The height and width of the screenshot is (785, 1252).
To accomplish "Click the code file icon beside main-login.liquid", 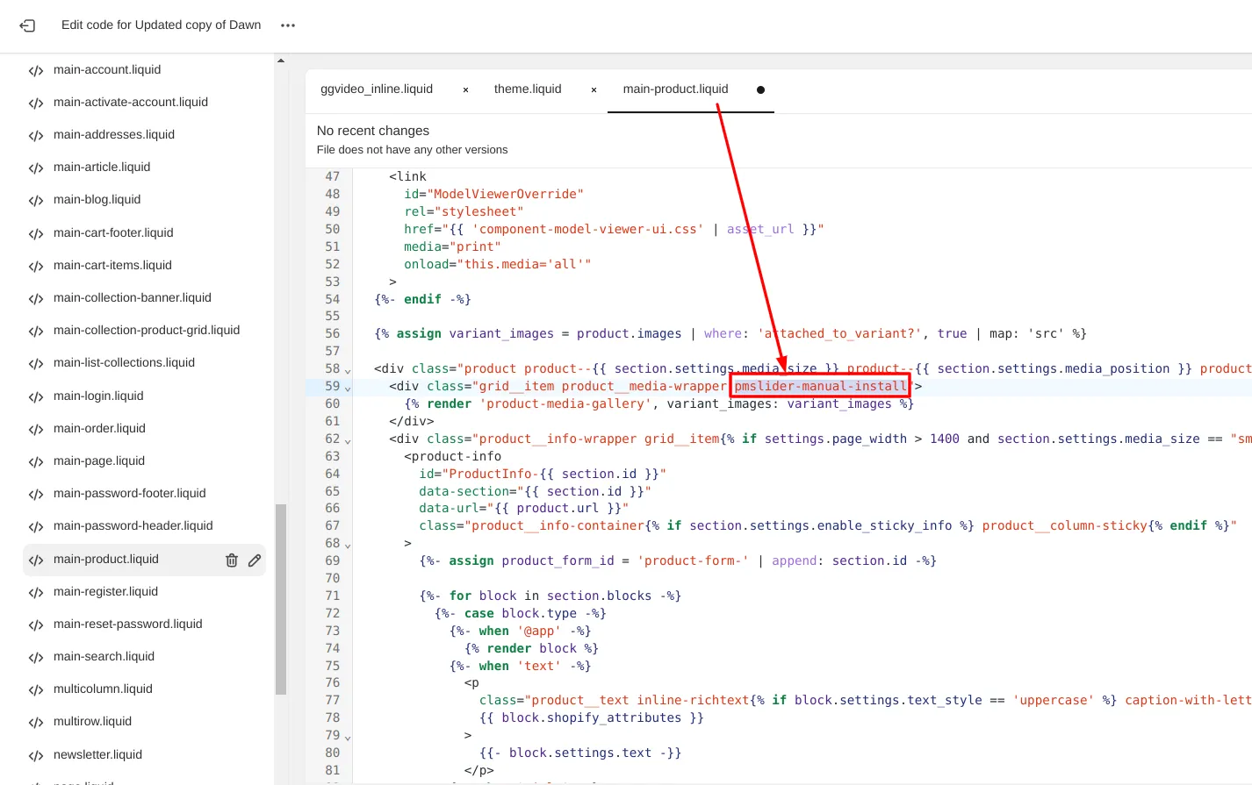I will pyautogui.click(x=35, y=396).
